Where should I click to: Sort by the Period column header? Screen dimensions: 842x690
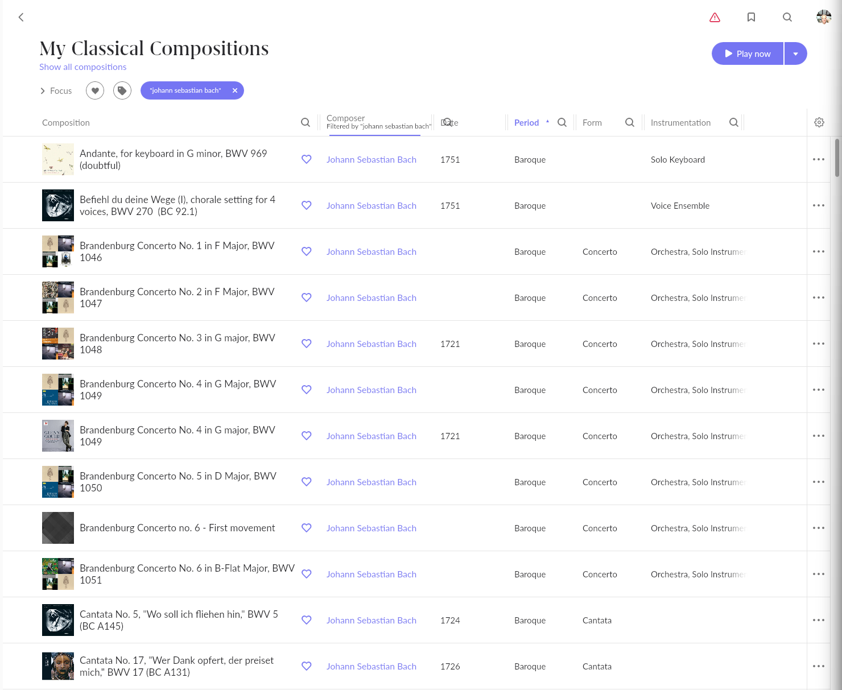click(x=526, y=123)
